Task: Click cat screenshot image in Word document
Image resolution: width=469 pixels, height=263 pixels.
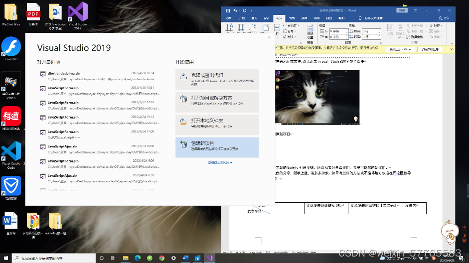Action: coord(317,98)
